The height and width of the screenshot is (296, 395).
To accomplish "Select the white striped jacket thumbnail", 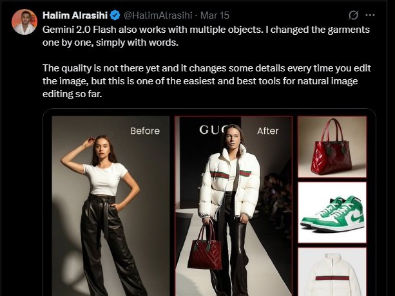I will pyautogui.click(x=332, y=272).
